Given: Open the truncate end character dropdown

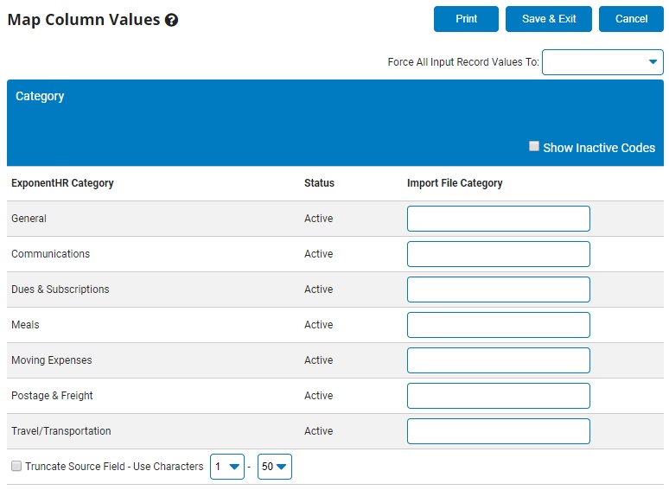Looking at the screenshot, I should pos(275,467).
